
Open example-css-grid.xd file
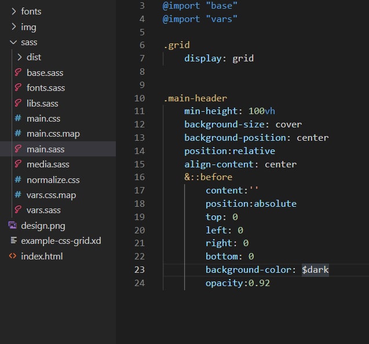pos(61,241)
